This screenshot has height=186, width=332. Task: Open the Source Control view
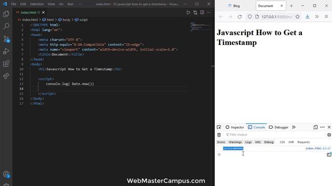6,39
